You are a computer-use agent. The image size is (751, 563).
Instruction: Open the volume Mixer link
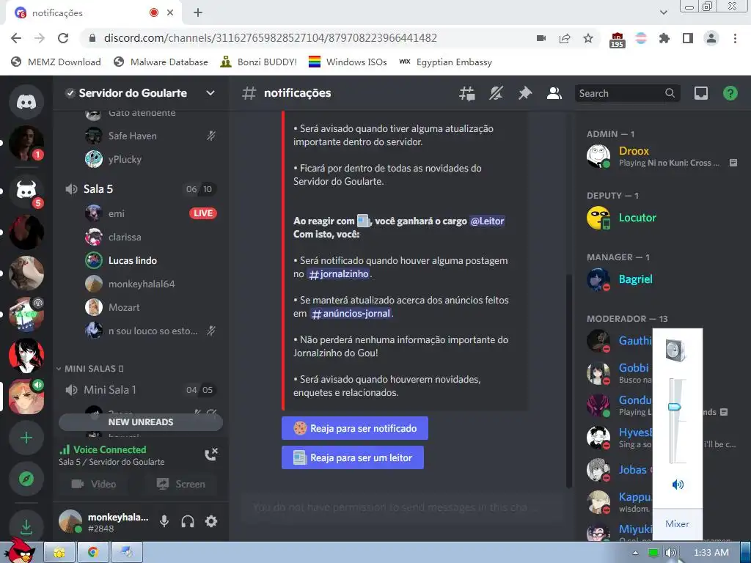click(x=677, y=523)
